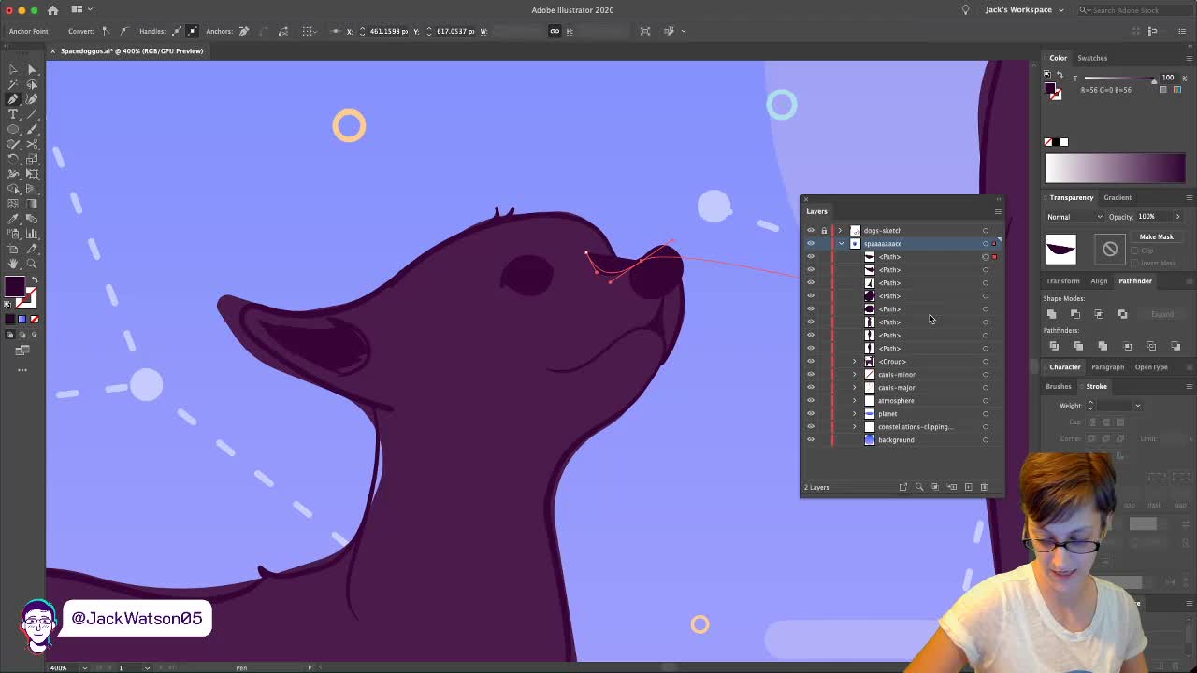The width and height of the screenshot is (1197, 673).
Task: Click Jack's Workspace in the menu bar
Action: tap(1018, 9)
